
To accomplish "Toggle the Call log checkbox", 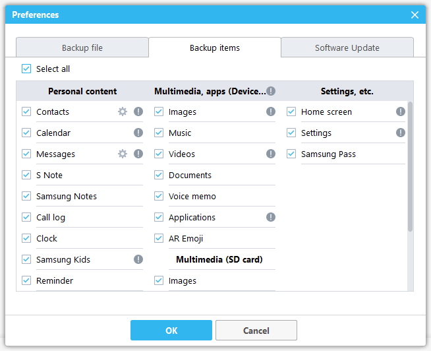I will pyautogui.click(x=26, y=218).
